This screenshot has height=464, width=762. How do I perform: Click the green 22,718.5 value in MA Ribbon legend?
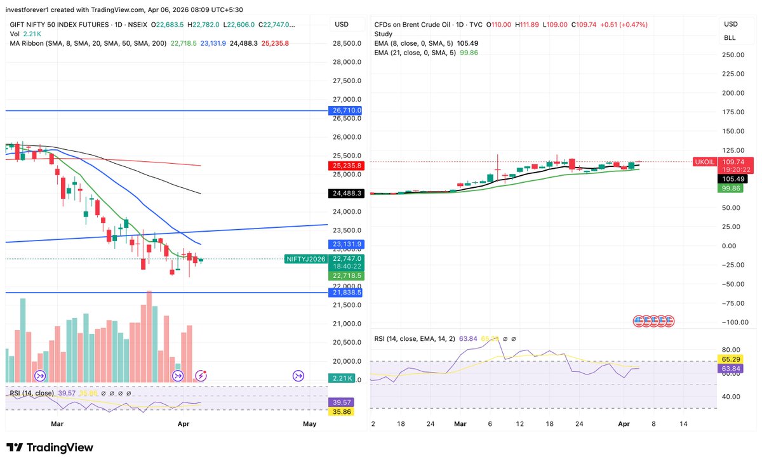pos(182,43)
